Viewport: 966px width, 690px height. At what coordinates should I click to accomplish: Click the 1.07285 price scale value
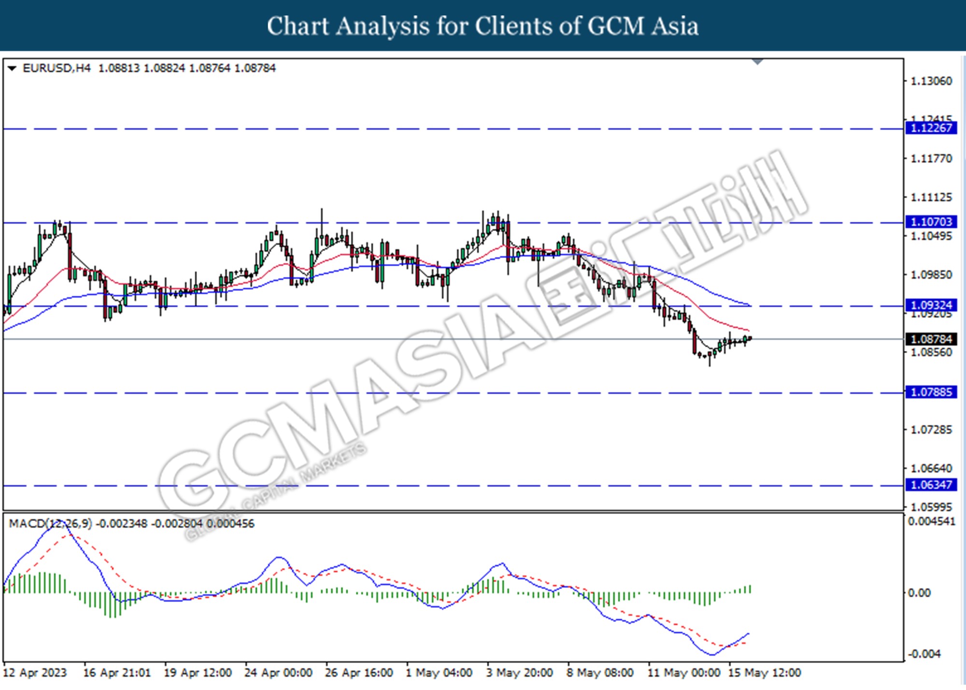click(931, 430)
